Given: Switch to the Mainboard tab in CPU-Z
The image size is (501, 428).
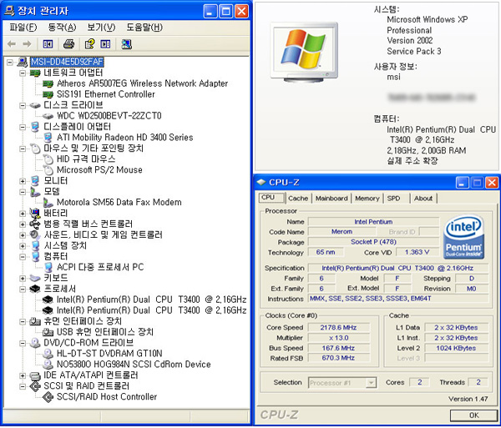Looking at the screenshot, I should 331,199.
